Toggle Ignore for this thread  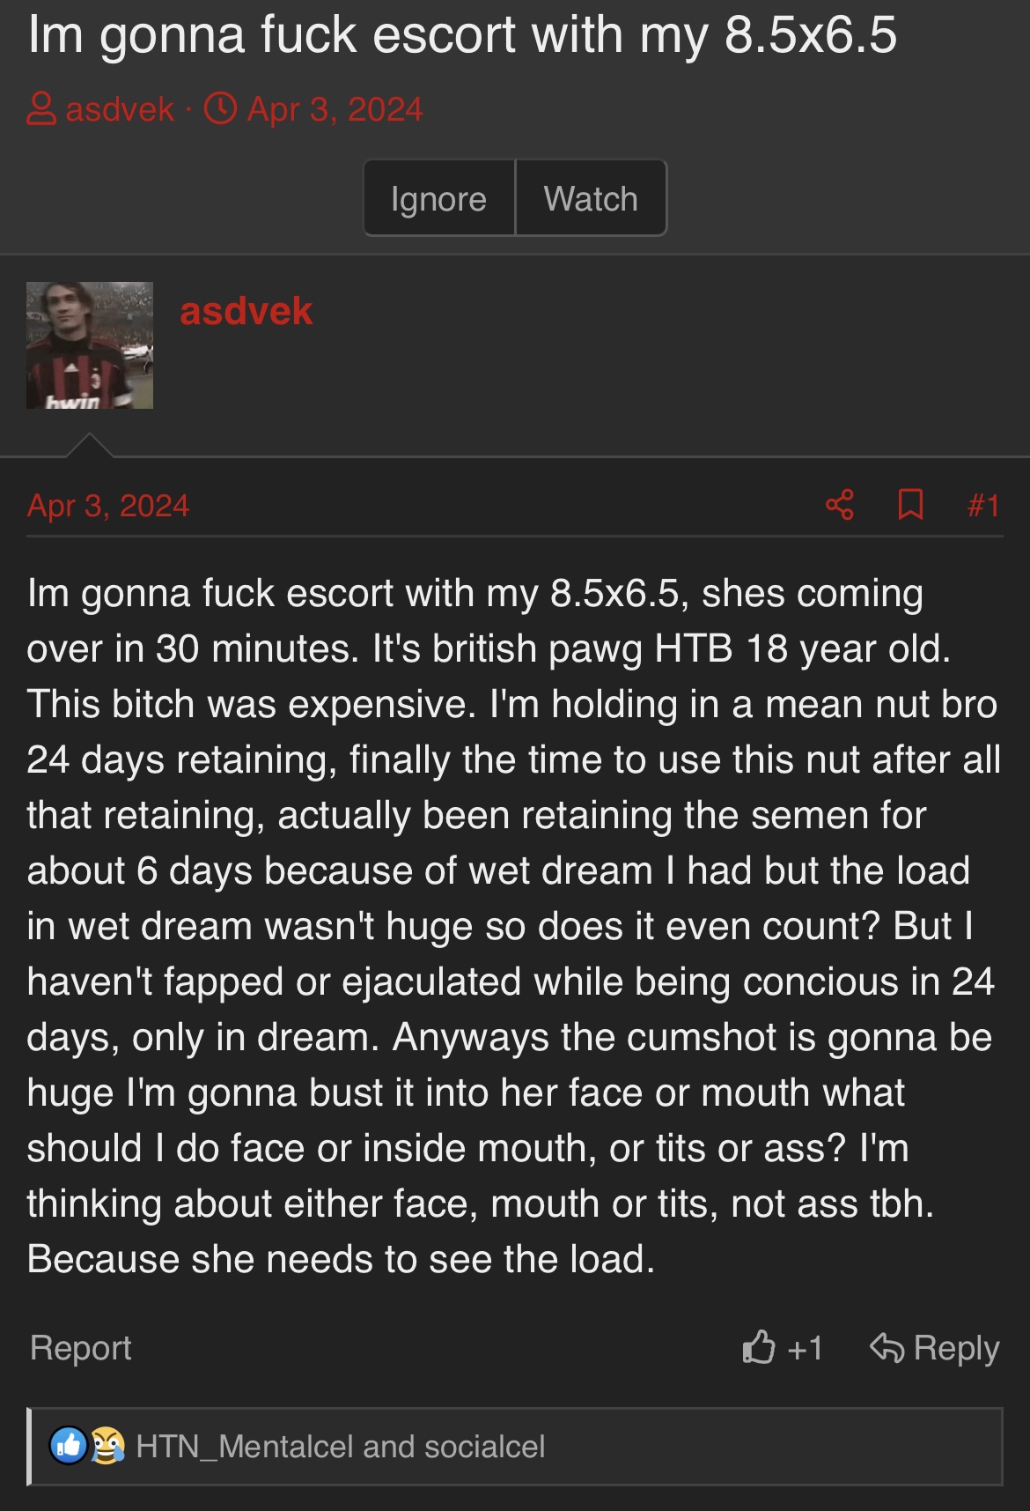click(438, 198)
